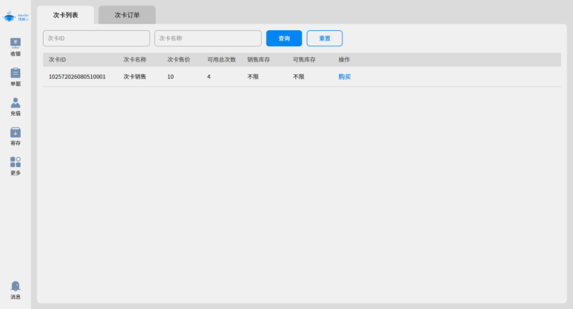Screen dimensions: 573x309
Task: Click 不限 under 可售库存 column
Action: 298,77
